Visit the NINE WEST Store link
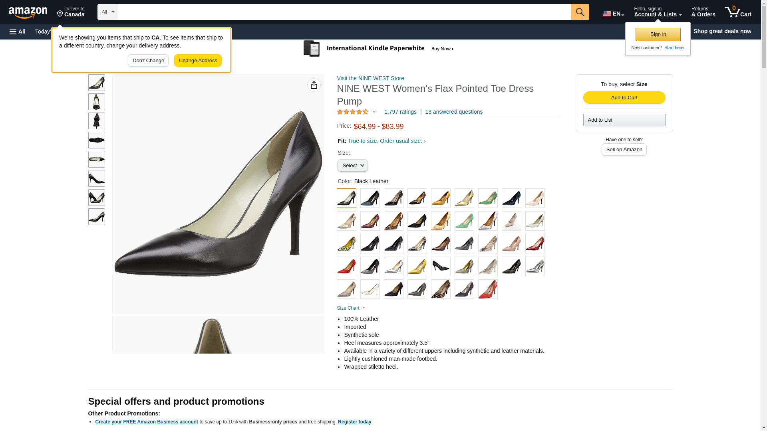Viewport: 767px width, 431px height. click(370, 78)
